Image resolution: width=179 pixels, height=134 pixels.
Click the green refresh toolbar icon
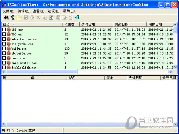(51, 18)
